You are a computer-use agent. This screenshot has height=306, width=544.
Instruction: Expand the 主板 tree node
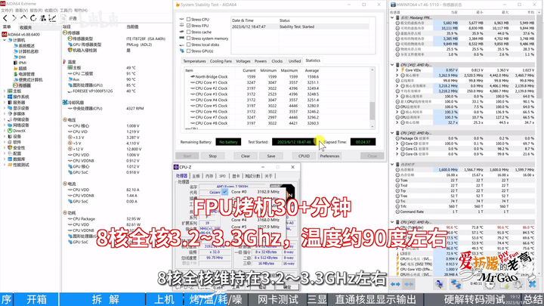click(x=5, y=91)
